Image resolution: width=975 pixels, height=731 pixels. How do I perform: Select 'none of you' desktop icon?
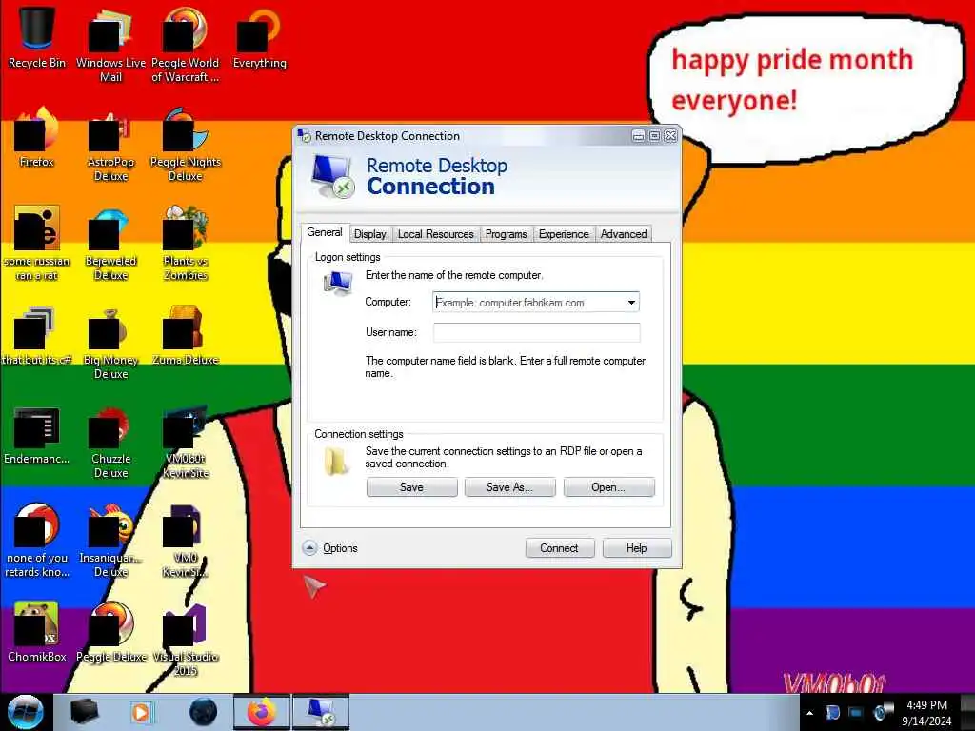tap(37, 541)
